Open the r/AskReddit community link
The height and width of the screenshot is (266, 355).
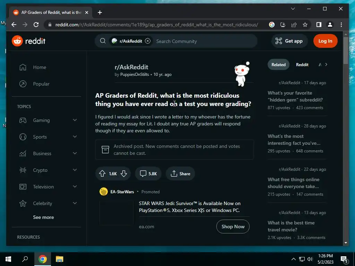point(131,67)
